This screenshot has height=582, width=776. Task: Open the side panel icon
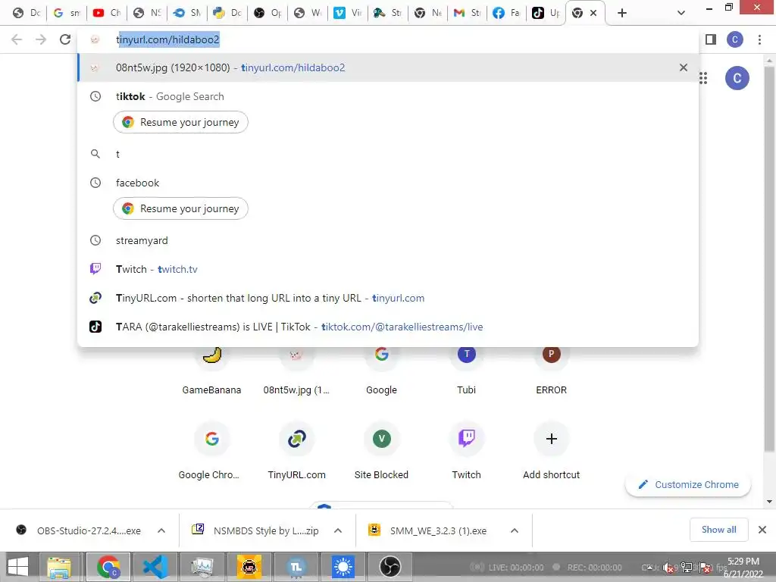(711, 39)
